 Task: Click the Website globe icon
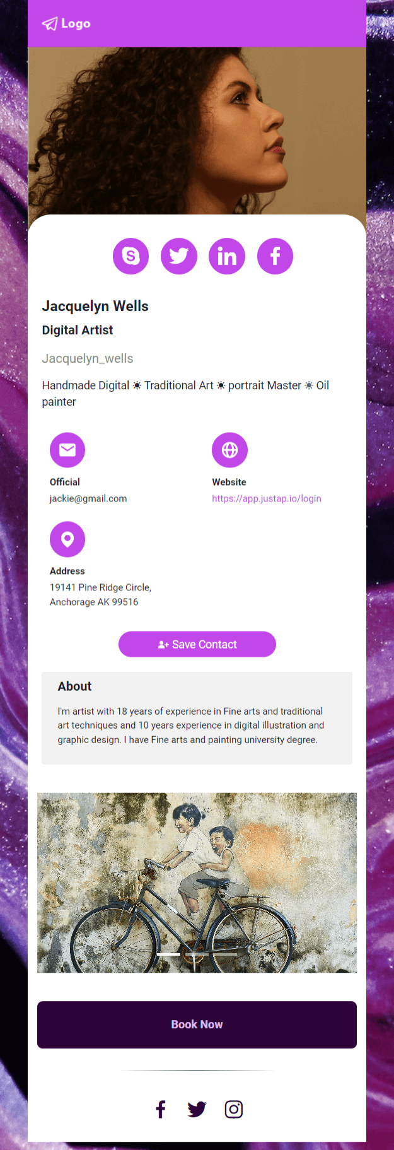pyautogui.click(x=229, y=450)
